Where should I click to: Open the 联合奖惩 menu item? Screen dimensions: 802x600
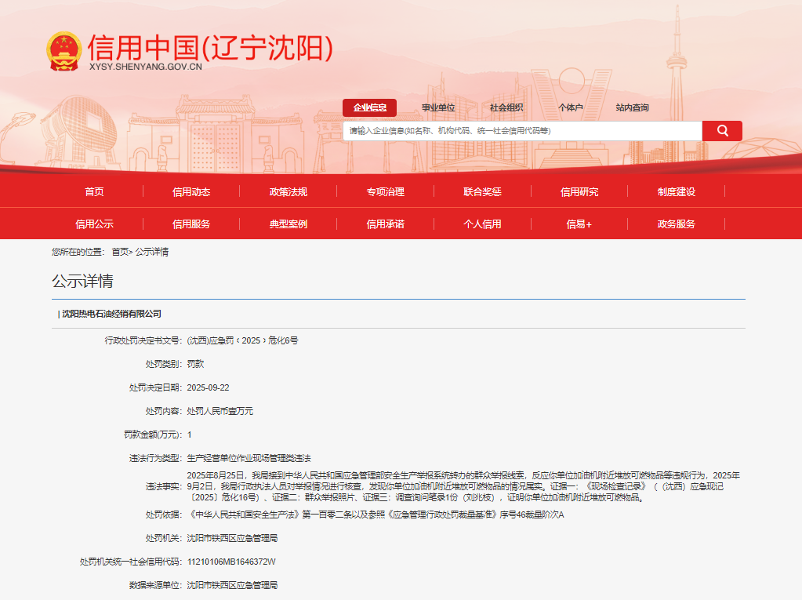(x=482, y=192)
